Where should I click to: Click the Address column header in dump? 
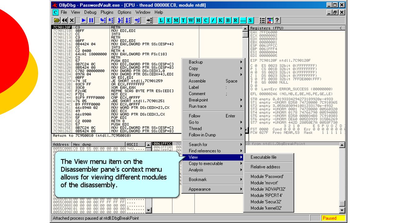[x=61, y=144]
